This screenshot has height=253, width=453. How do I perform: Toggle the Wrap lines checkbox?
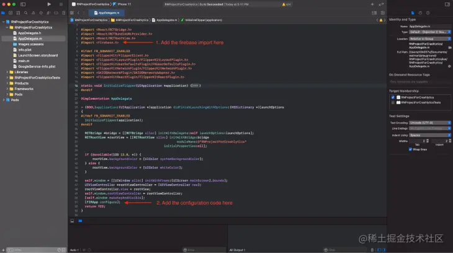click(x=410, y=149)
